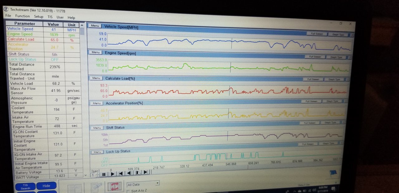Click the two-column list icon in bottom toolbar
The height and width of the screenshot is (193, 399).
(74, 188)
